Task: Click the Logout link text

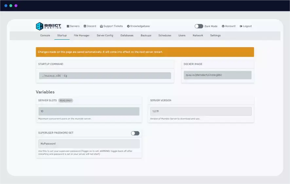Action: tap(247, 26)
